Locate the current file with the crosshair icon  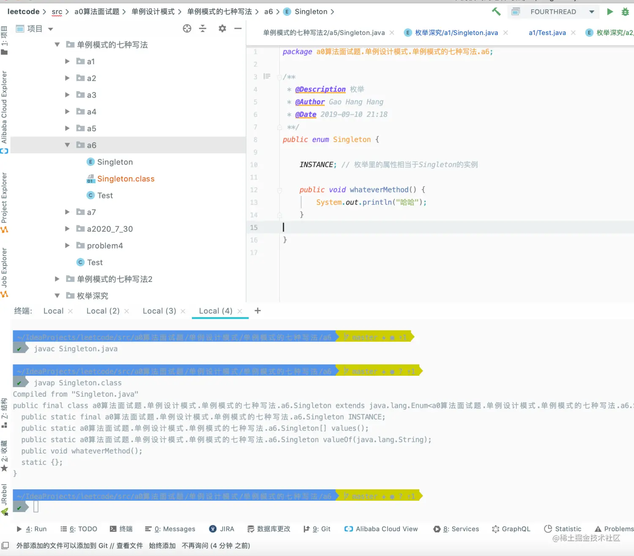187,28
